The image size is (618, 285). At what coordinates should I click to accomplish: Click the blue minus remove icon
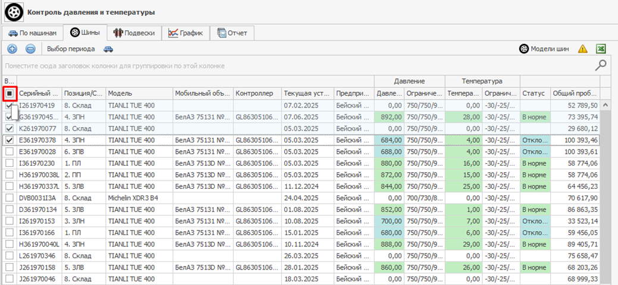pyautogui.click(x=30, y=49)
